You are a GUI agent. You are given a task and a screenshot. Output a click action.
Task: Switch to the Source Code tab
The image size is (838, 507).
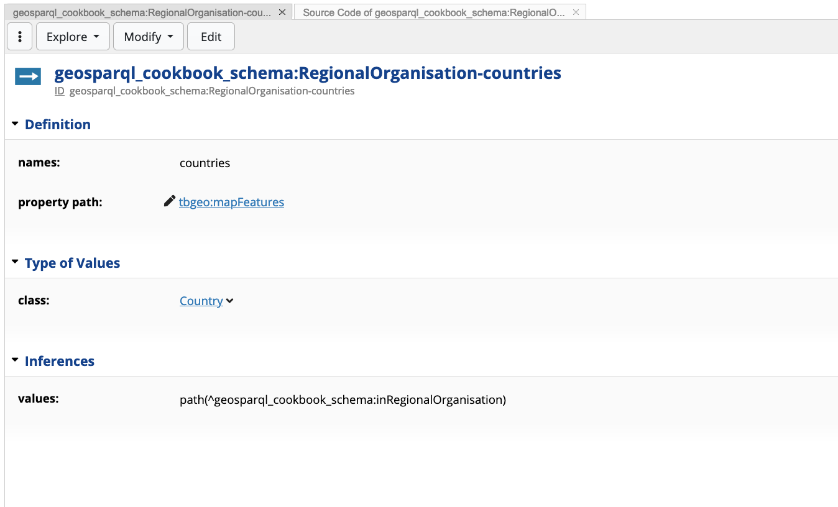pos(433,12)
